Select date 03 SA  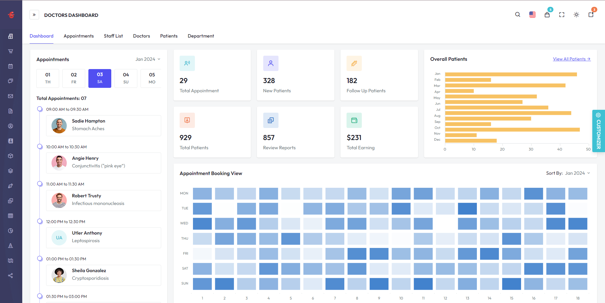(100, 78)
